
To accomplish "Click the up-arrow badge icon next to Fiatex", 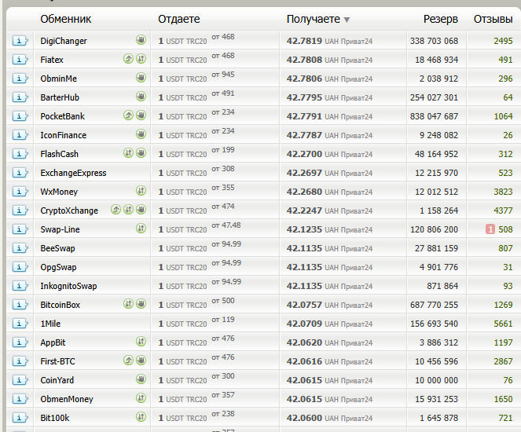I will click(129, 59).
